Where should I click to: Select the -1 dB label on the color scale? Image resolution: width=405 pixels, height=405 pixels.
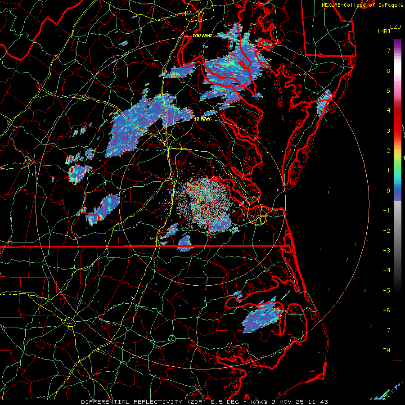click(x=387, y=211)
